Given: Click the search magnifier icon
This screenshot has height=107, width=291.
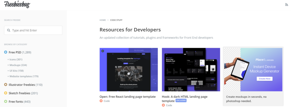Looking at the screenshot, I should pos(9,30).
